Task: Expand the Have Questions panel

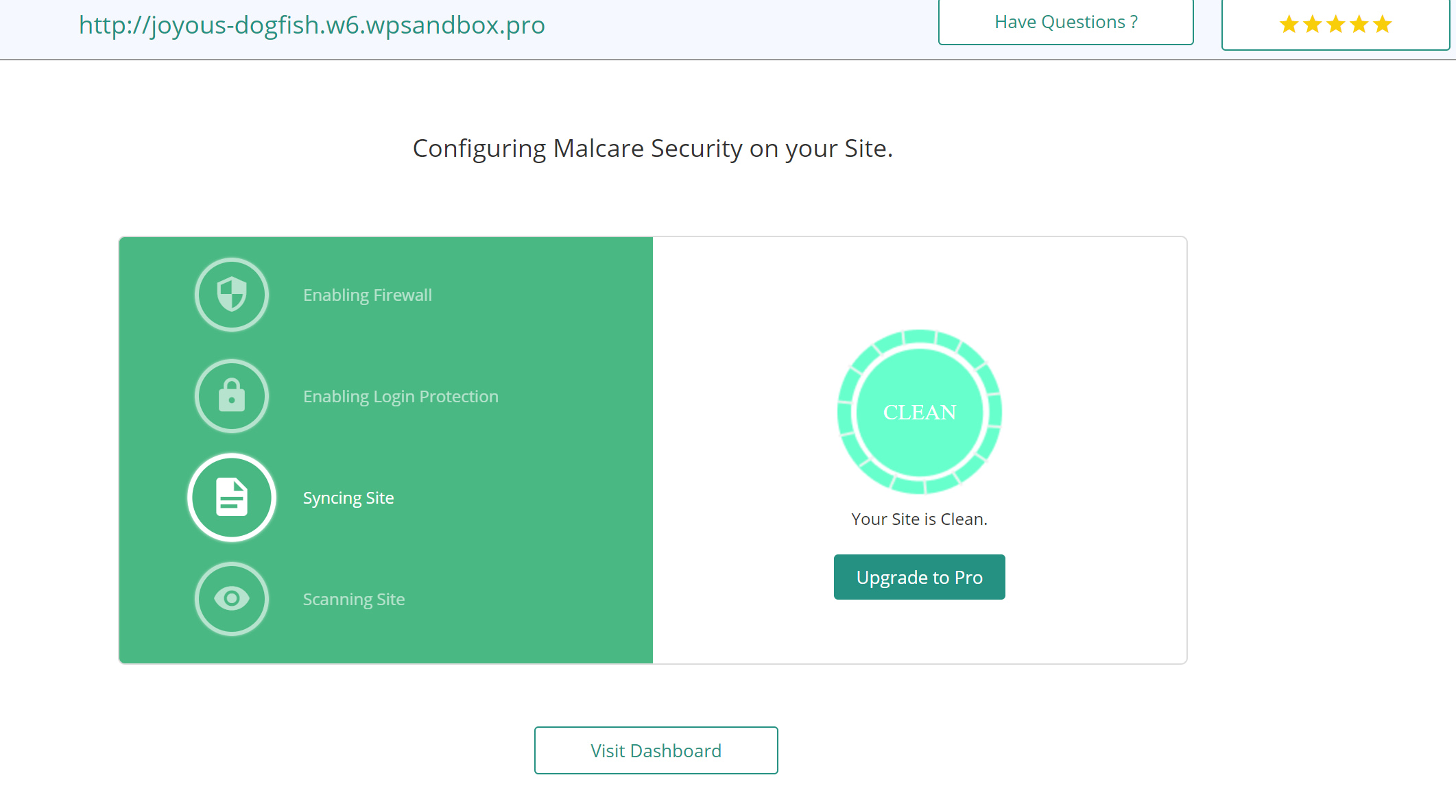Action: (1065, 21)
